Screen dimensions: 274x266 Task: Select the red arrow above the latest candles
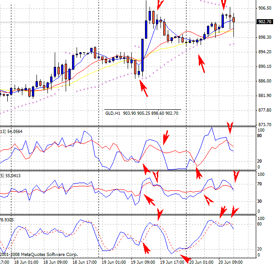tap(224, 5)
